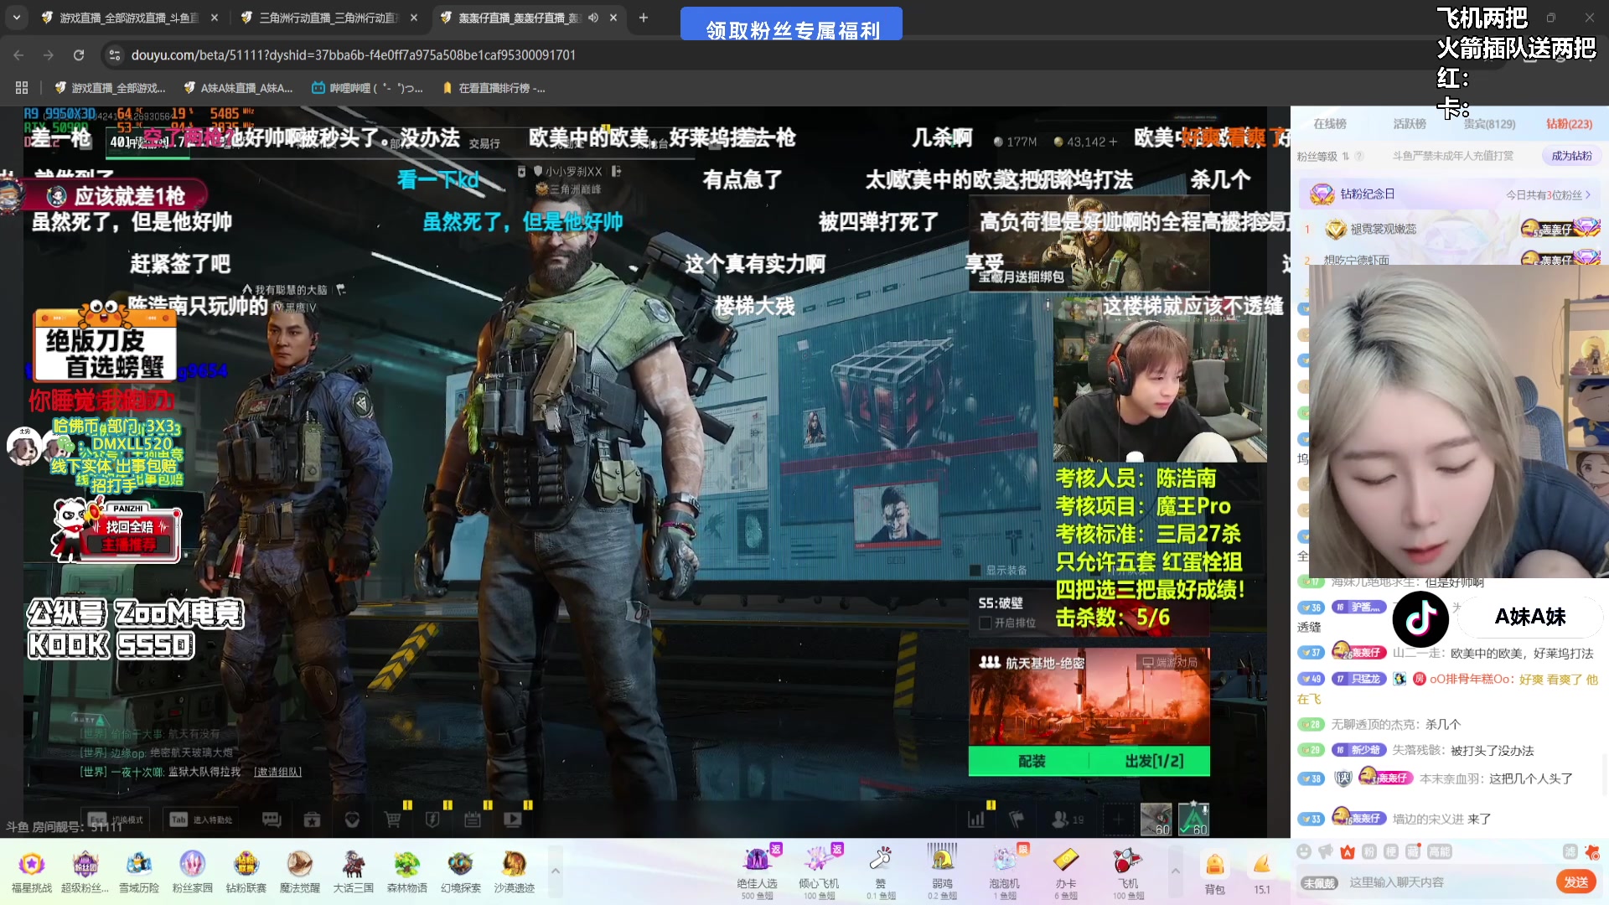
Task: Open the Chrome tab search dropdown
Action: point(17,18)
